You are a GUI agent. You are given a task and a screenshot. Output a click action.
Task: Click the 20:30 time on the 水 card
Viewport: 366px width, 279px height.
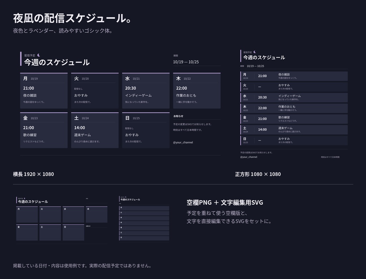130,88
